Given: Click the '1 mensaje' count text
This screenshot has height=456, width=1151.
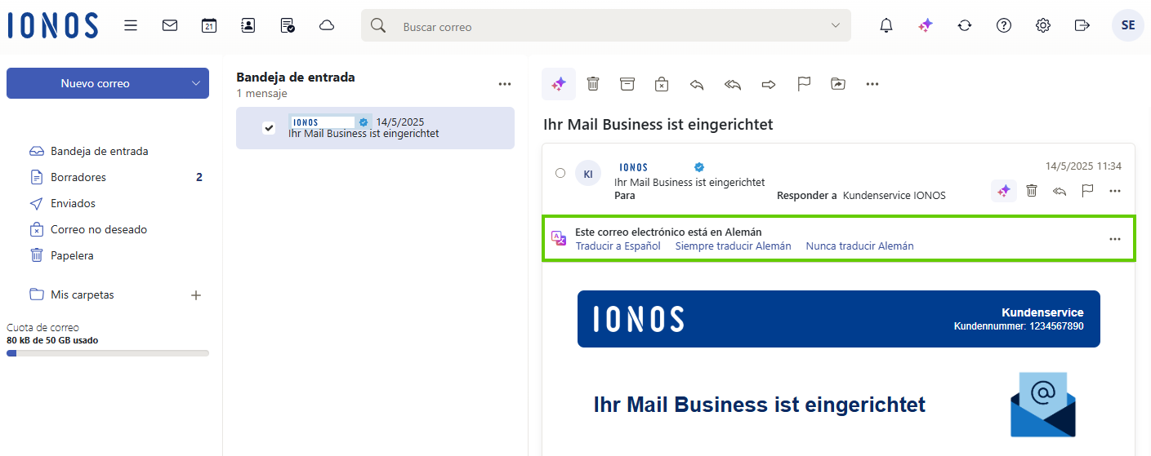Looking at the screenshot, I should (x=261, y=94).
